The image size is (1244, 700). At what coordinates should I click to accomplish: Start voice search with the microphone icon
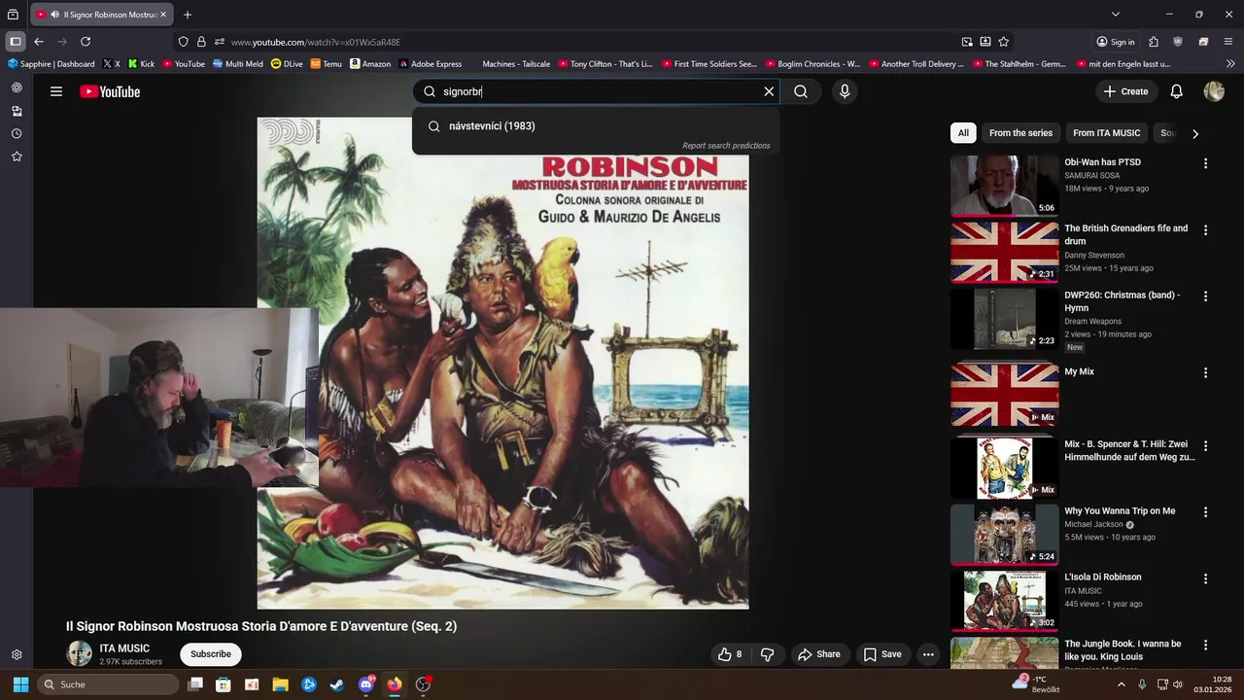tap(845, 91)
